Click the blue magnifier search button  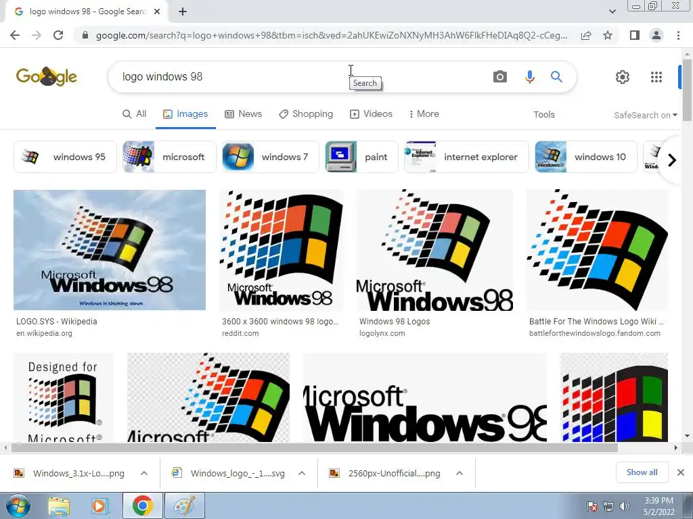[x=556, y=77]
